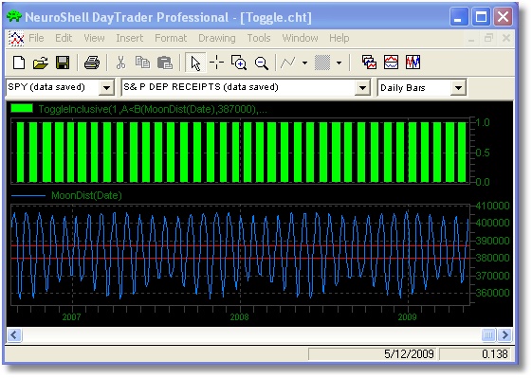This screenshot has width=532, height=378.
Task: Open the File menu
Action: point(36,38)
